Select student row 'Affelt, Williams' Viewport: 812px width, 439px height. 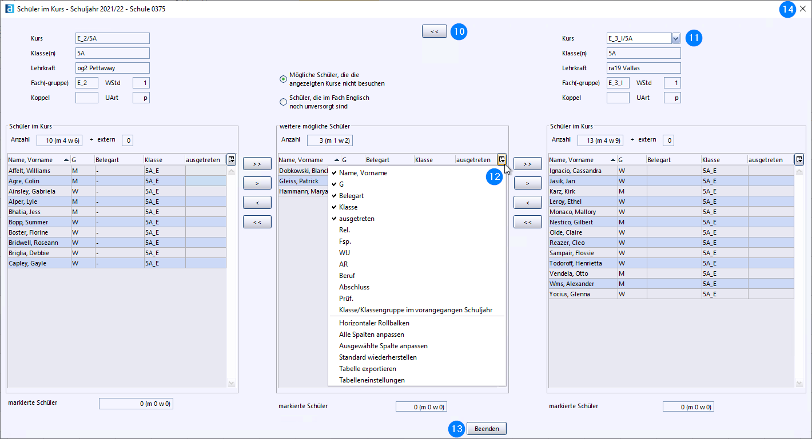[x=117, y=171]
